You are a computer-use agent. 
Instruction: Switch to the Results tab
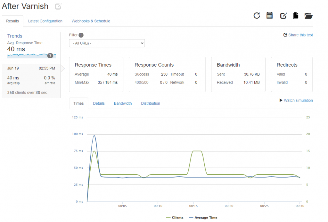tap(12, 21)
